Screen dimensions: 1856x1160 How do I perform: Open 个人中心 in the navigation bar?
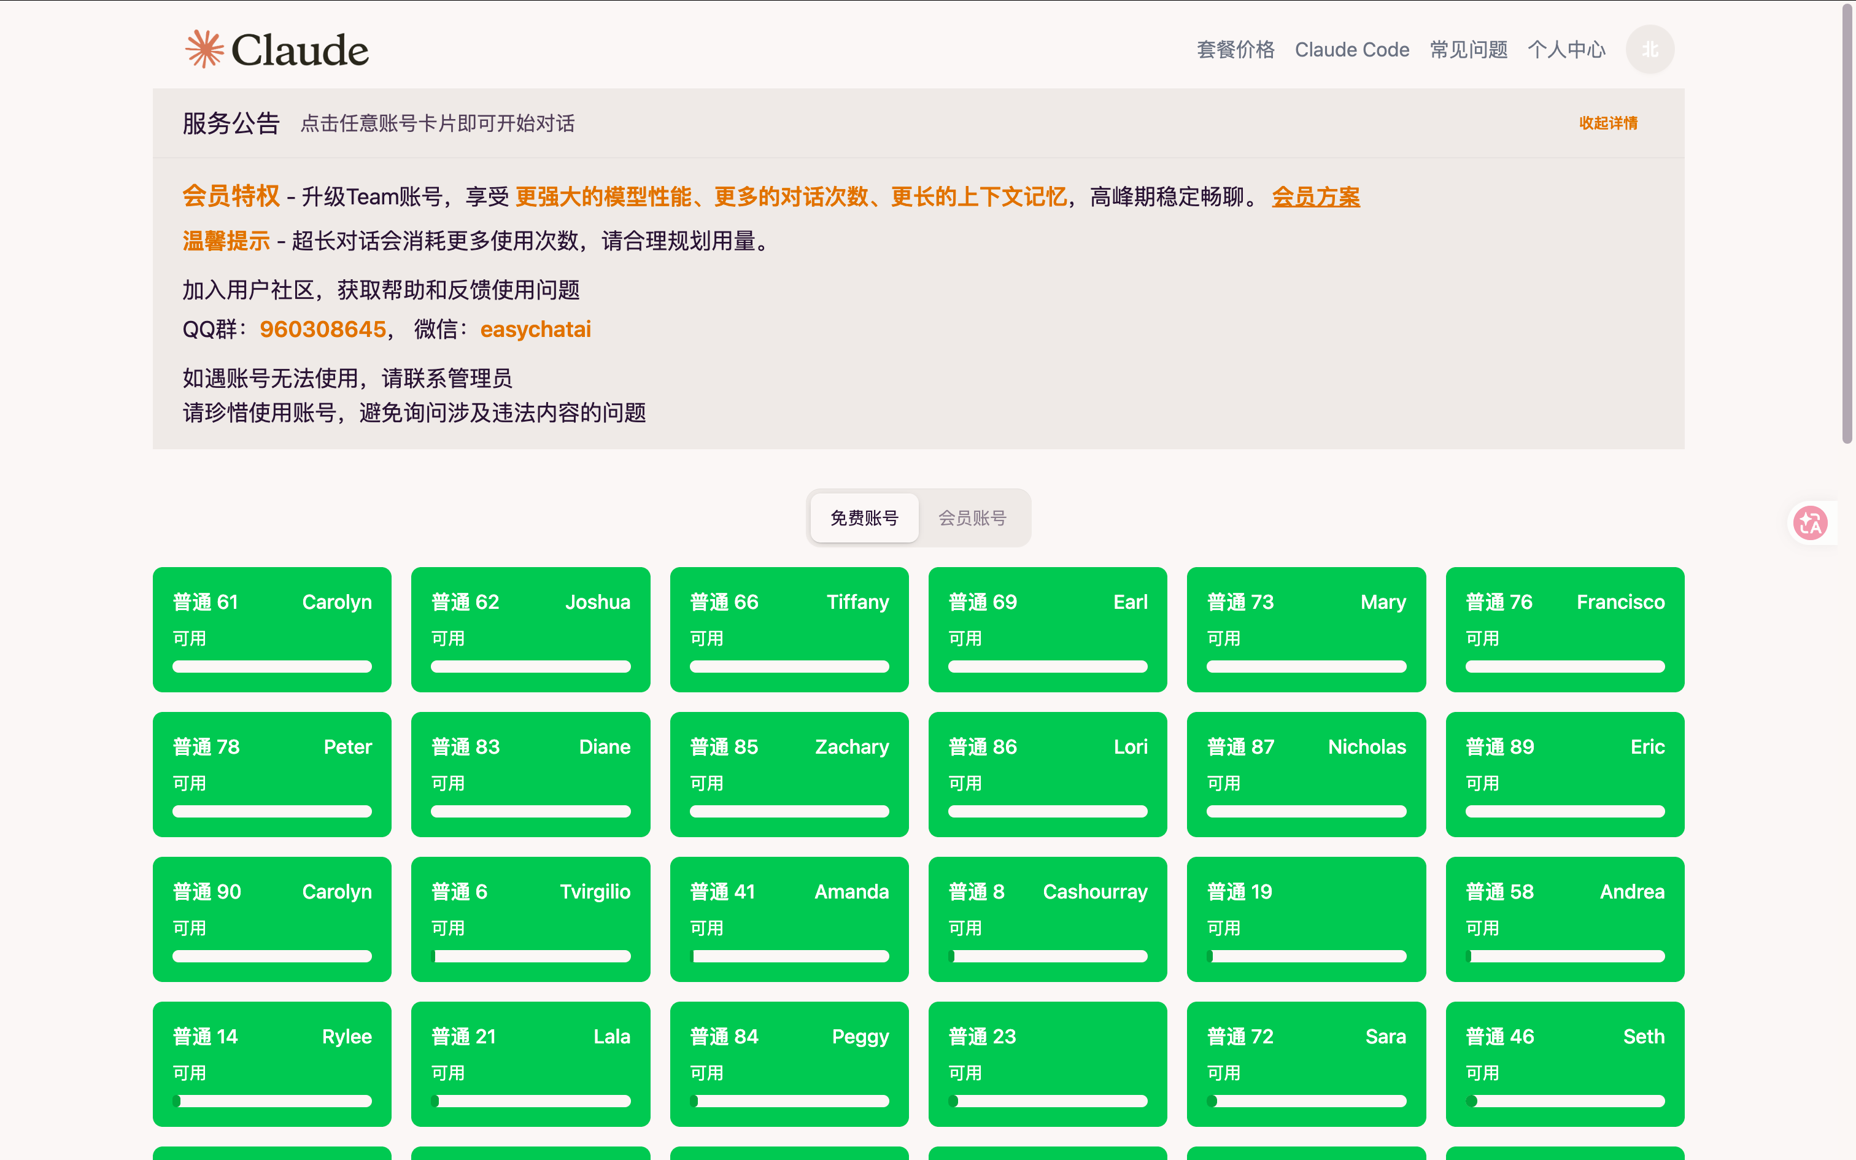coord(1566,49)
